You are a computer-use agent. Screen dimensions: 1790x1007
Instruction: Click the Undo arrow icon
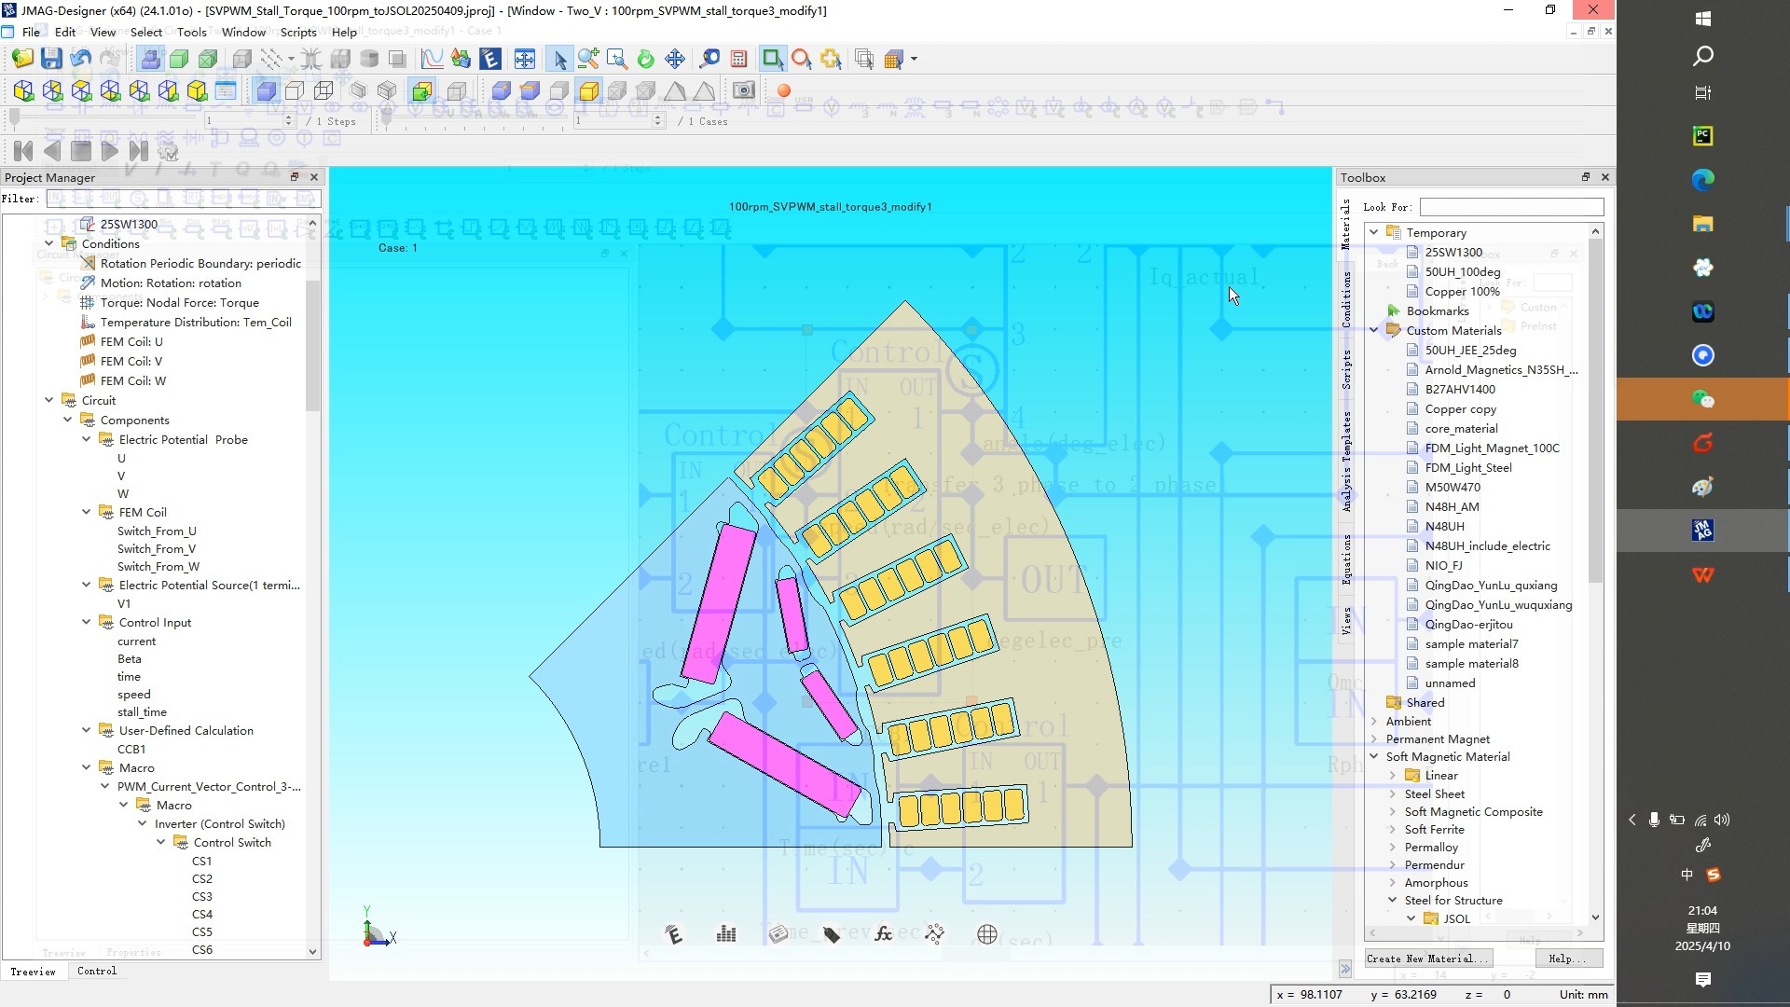[80, 59]
